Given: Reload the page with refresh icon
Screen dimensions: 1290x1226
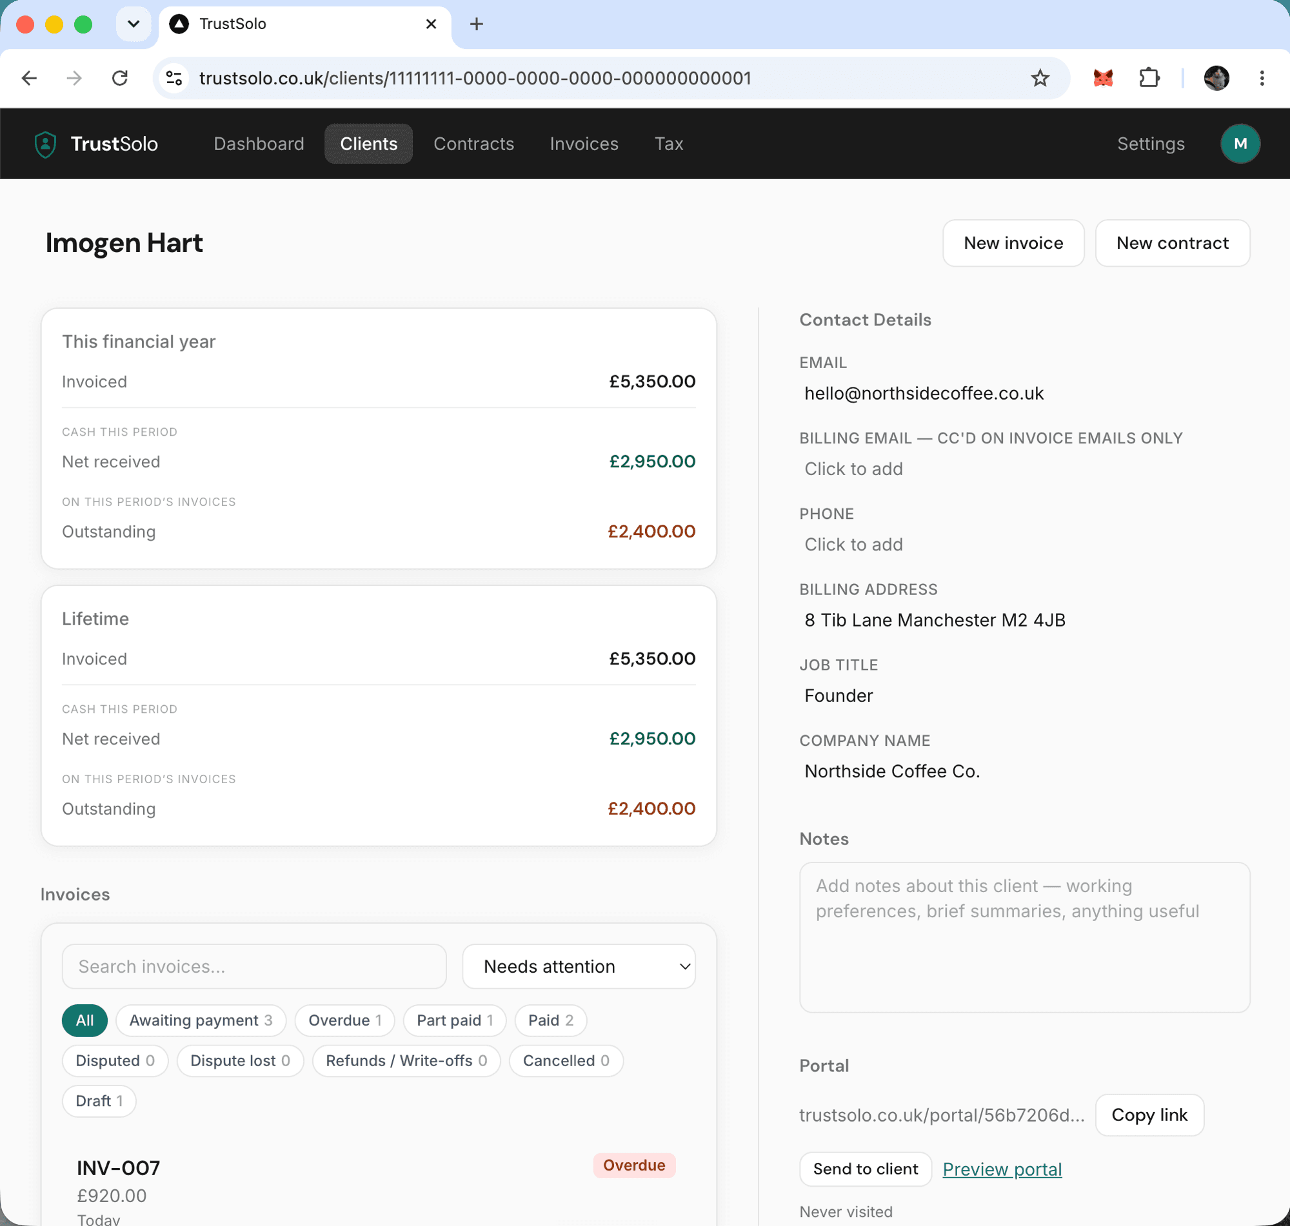Looking at the screenshot, I should tap(120, 79).
